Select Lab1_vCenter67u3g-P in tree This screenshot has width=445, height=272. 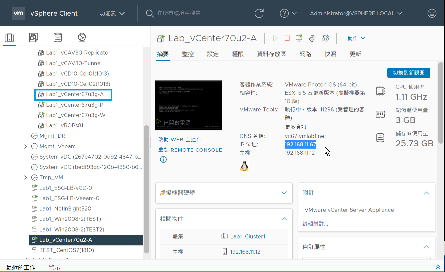tap(75, 105)
